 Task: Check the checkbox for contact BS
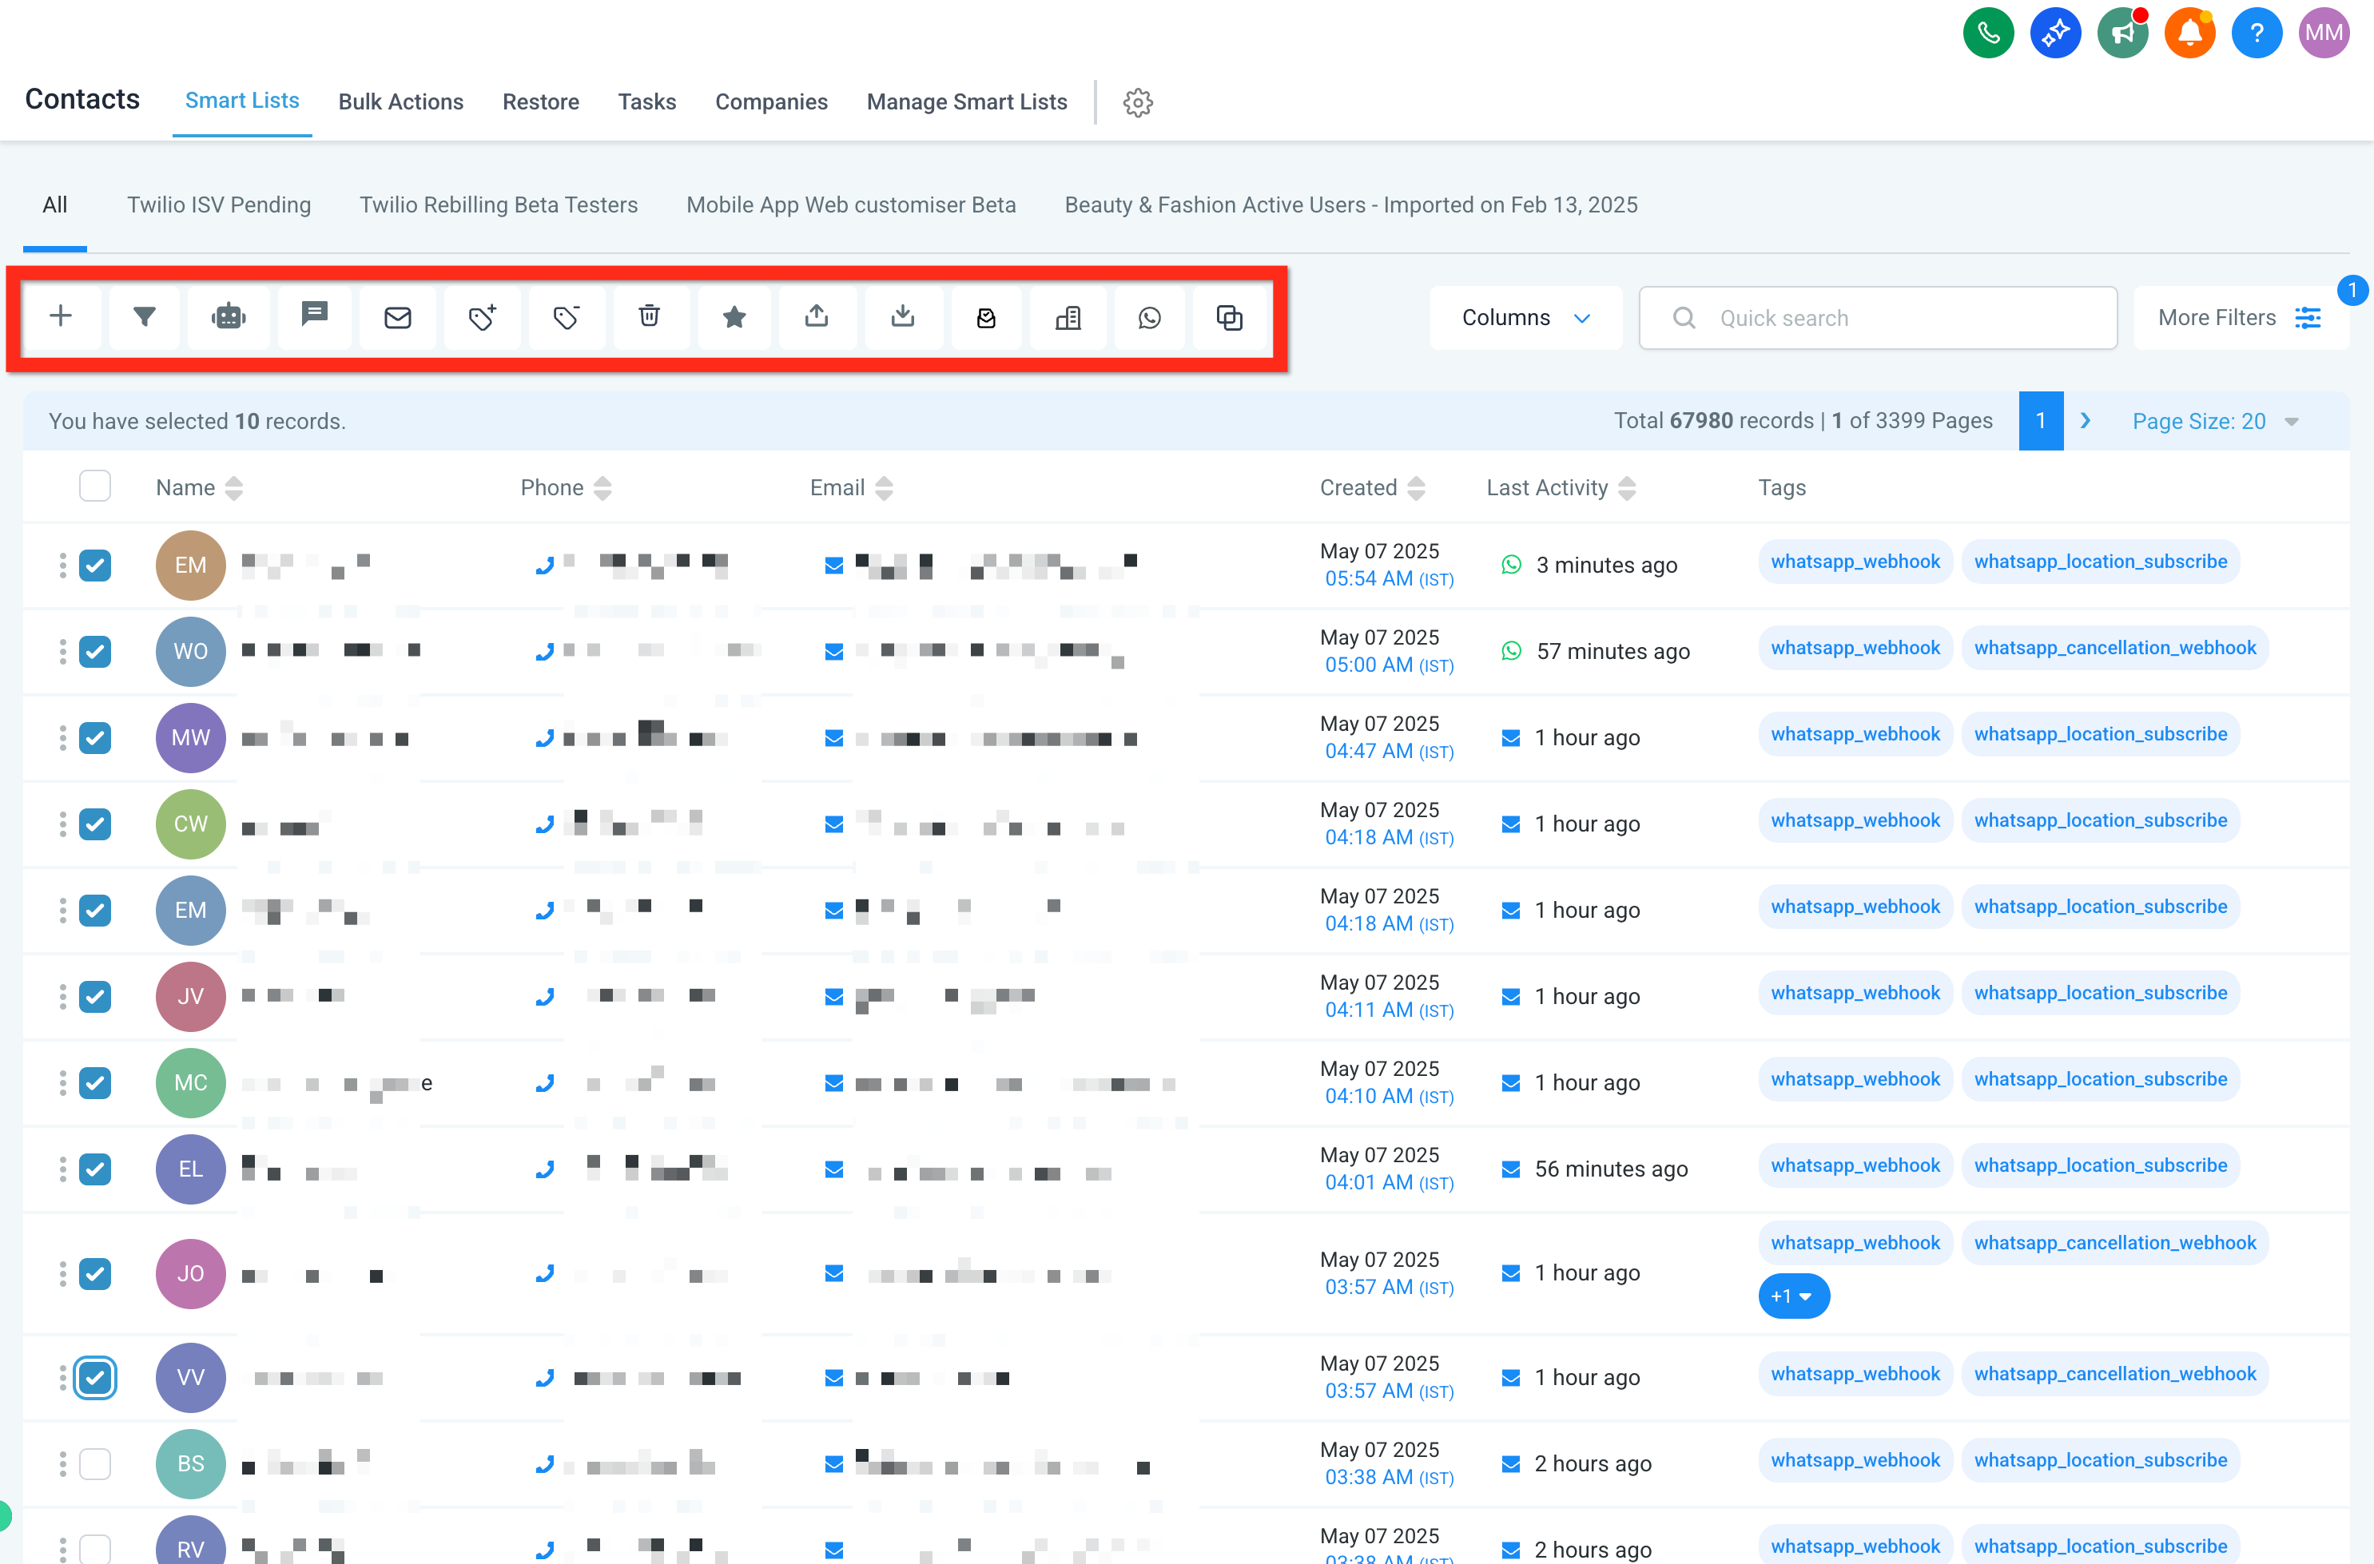[95, 1463]
